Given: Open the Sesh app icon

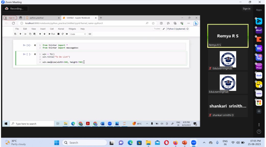Looking at the screenshot, I should click(x=259, y=75).
